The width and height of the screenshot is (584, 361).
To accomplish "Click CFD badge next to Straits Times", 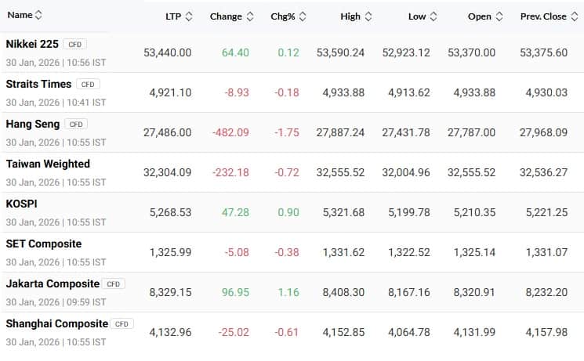I will click(88, 85).
